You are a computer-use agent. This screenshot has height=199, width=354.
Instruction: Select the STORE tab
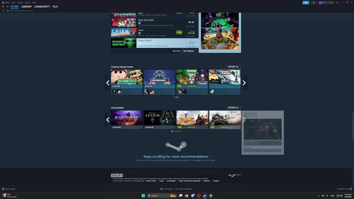pyautogui.click(x=15, y=7)
